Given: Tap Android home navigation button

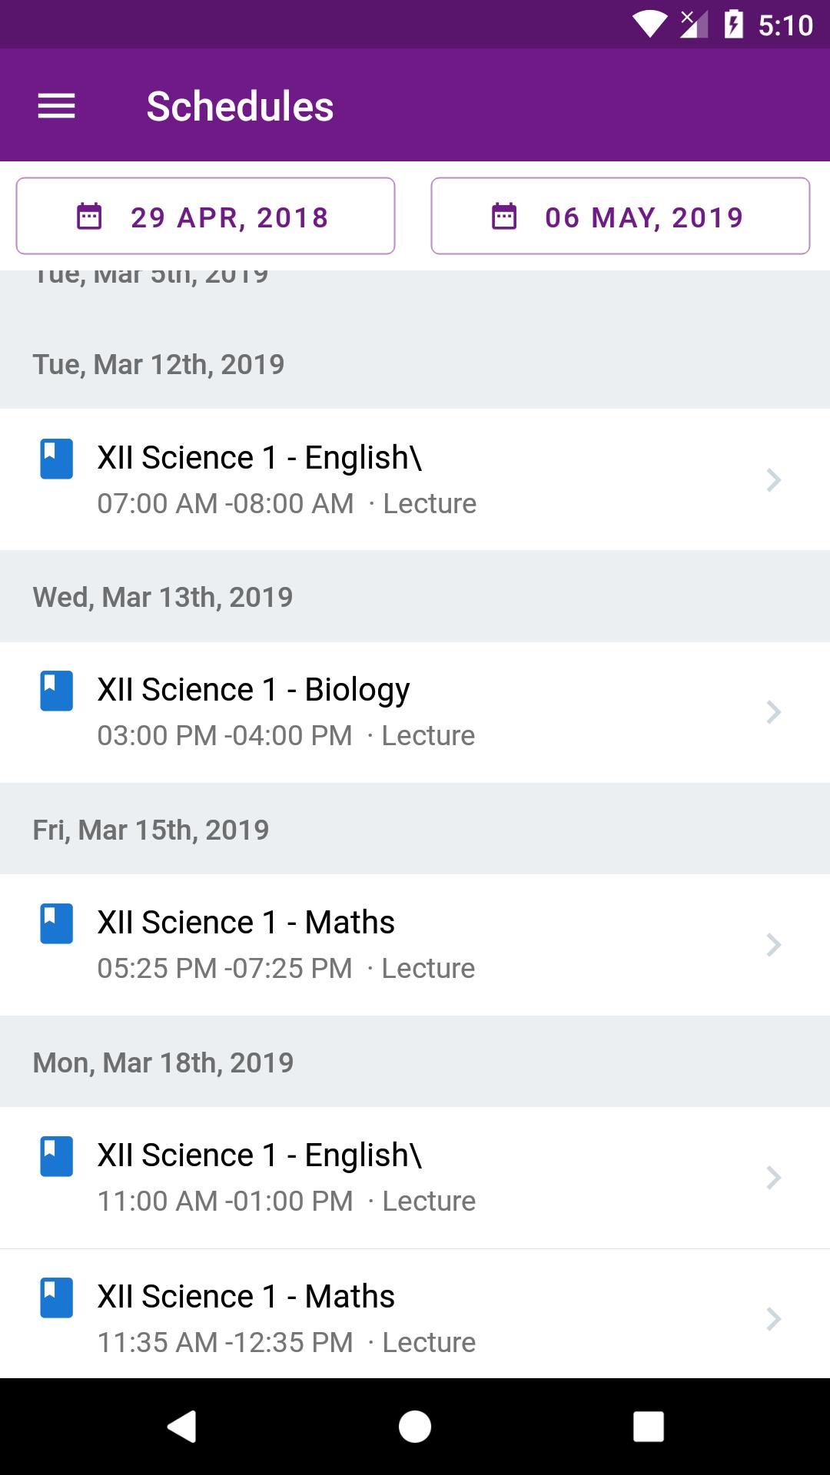Looking at the screenshot, I should pos(415,1427).
